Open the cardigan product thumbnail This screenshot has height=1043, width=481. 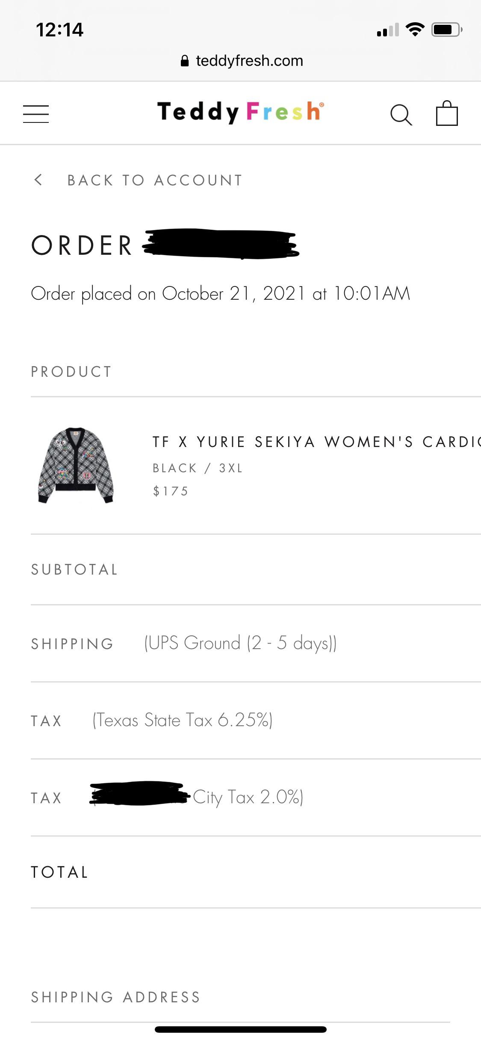click(x=76, y=465)
